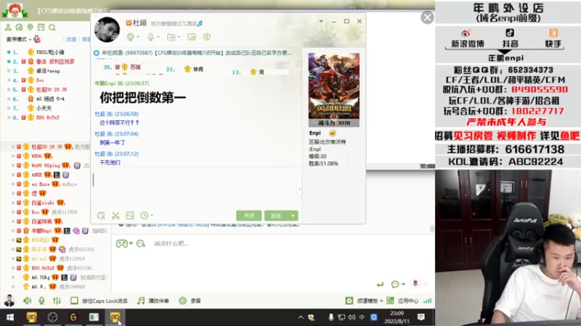Collapse the side panel arrow in chat window
The width and height of the screenshot is (581, 326).
pyautogui.click(x=299, y=189)
